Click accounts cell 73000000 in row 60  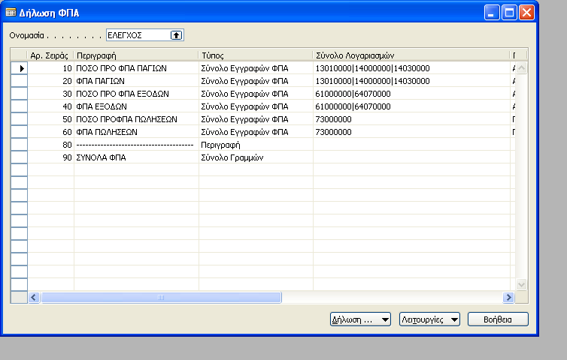click(x=411, y=132)
